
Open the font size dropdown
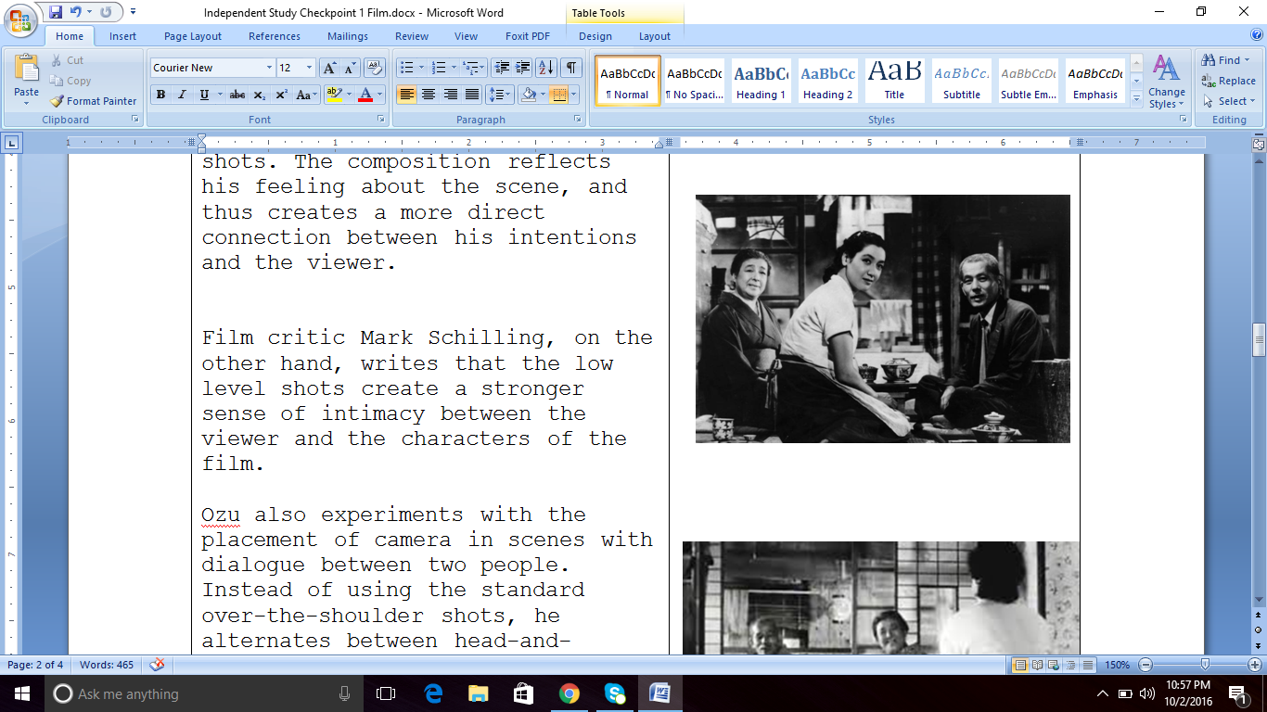click(x=311, y=68)
